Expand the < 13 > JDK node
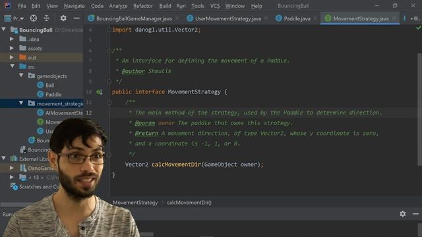422x237 pixels. click(x=12, y=177)
